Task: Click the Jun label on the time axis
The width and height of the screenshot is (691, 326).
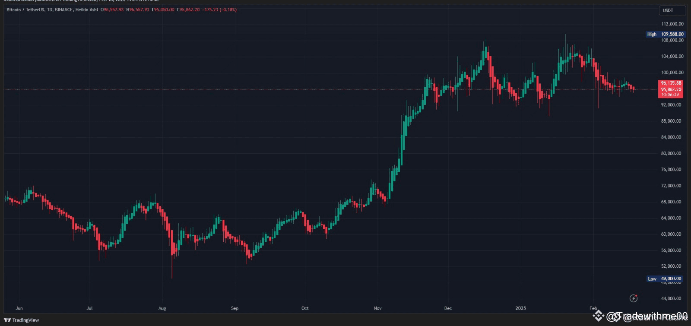Action: pyautogui.click(x=19, y=308)
